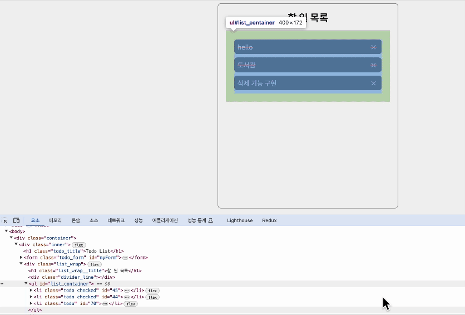Click flex badge on div list_wrap

[95, 264]
